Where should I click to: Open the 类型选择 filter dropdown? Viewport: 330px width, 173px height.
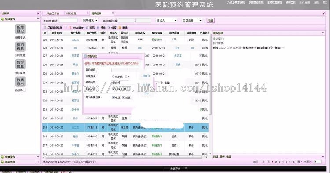[192, 20]
